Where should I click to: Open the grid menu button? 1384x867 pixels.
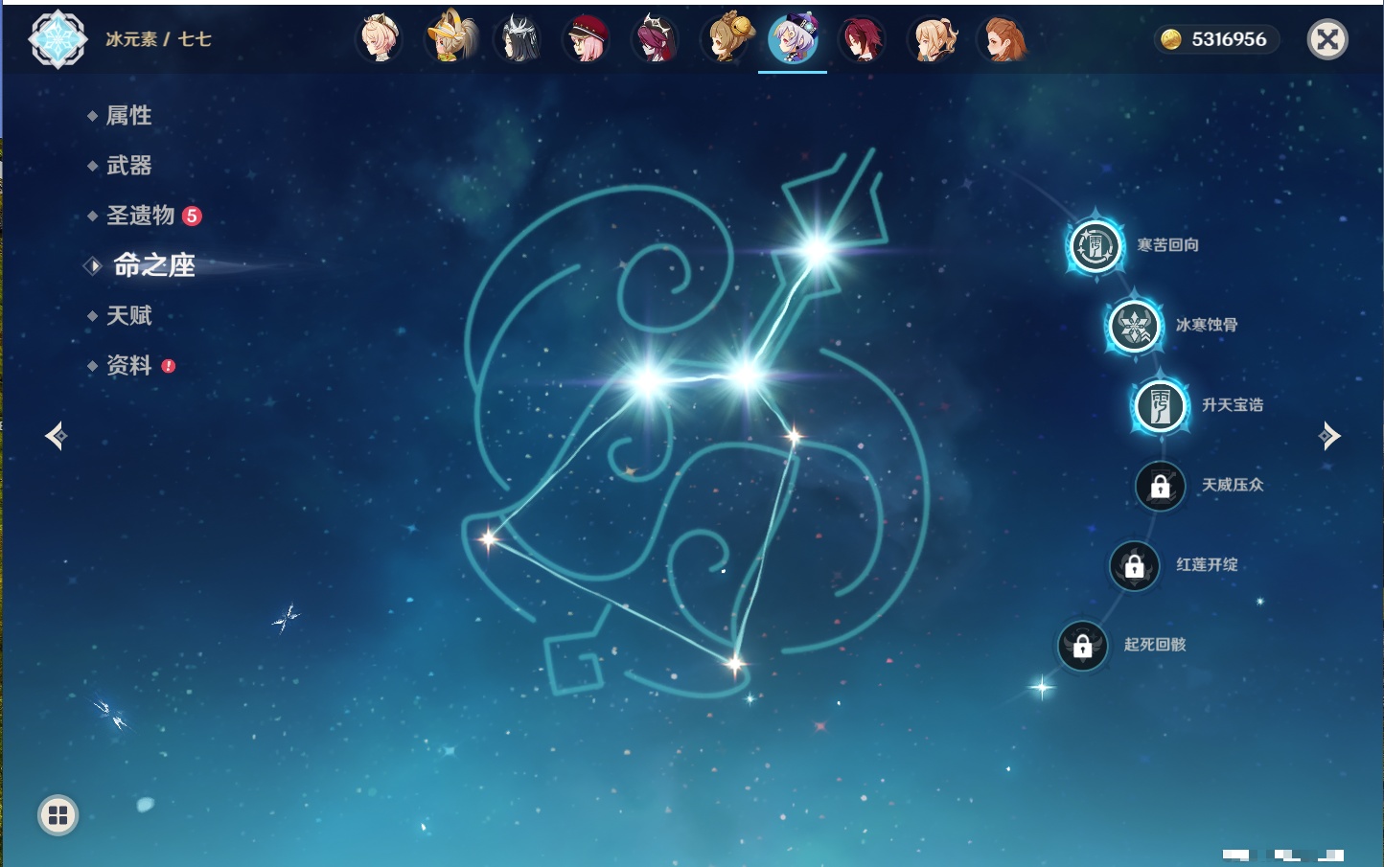tap(58, 815)
